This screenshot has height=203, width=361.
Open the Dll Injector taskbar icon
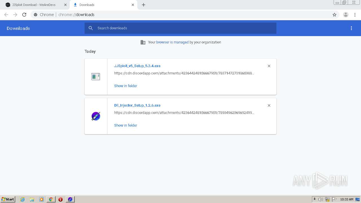pos(70,199)
